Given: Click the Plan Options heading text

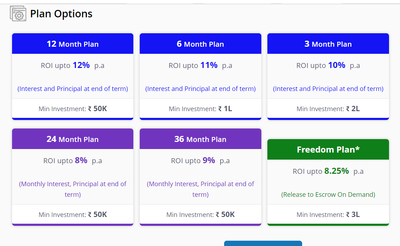Looking at the screenshot, I should click(61, 14).
